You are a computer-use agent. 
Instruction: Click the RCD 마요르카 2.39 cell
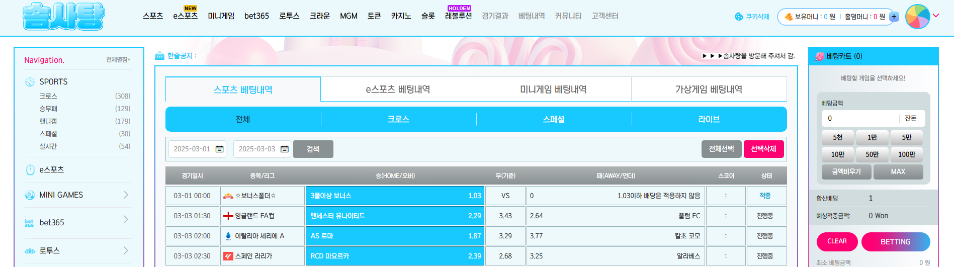click(395, 256)
